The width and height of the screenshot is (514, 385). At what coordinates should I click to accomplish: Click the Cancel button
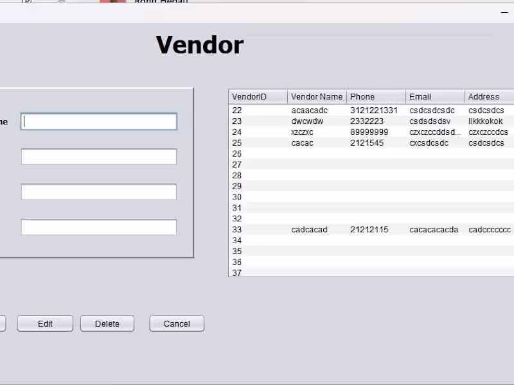[177, 323]
